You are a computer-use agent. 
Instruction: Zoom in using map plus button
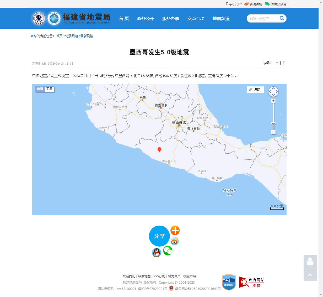coord(273,101)
